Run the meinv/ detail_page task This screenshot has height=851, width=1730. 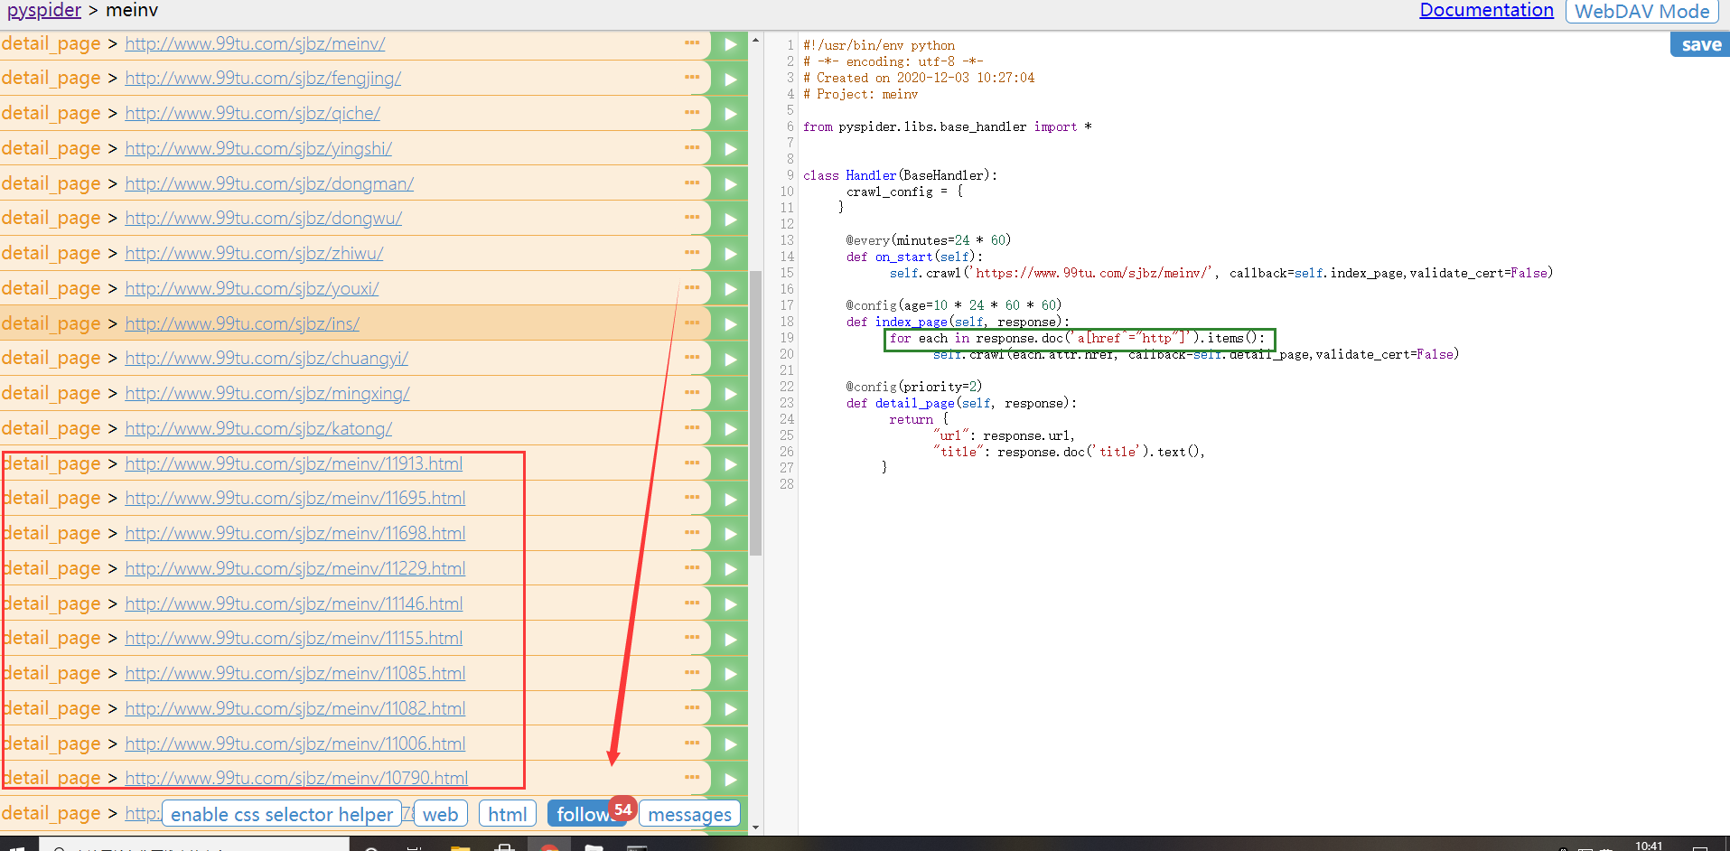click(x=730, y=44)
